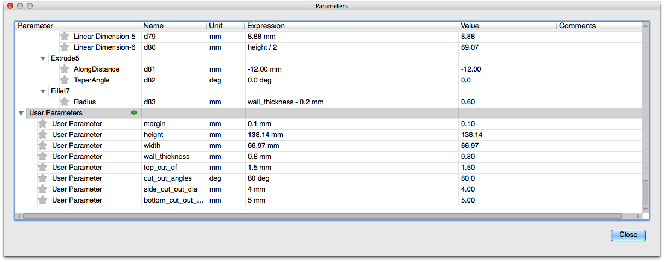Screen dimensions: 664x262
Task: Collapse the Extrude5 tree node
Action: pyautogui.click(x=43, y=58)
